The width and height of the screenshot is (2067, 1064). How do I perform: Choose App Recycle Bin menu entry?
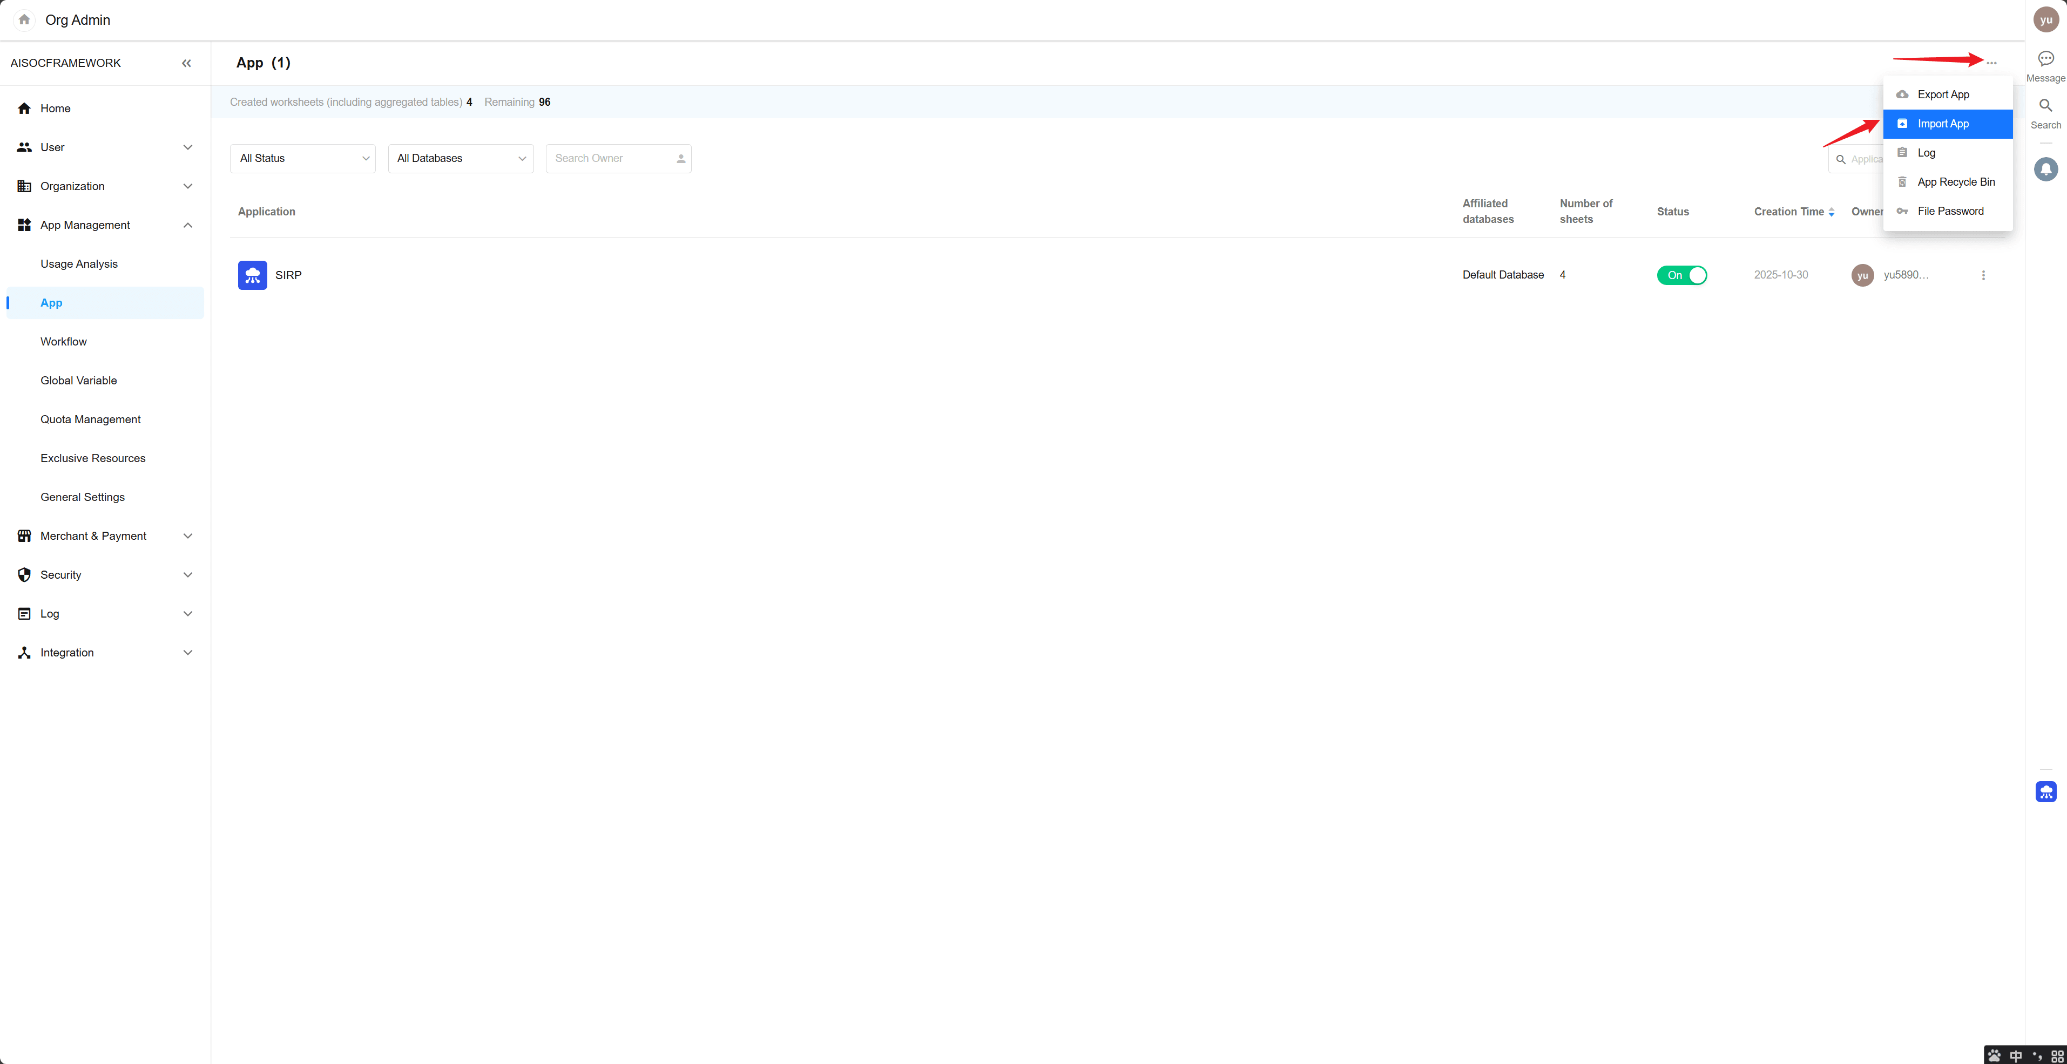(1955, 182)
